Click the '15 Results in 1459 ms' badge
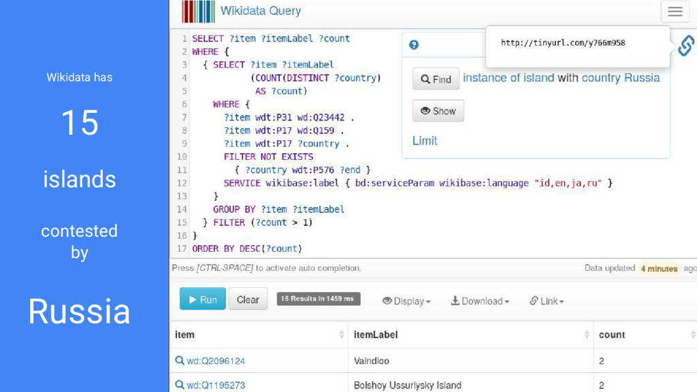 tap(319, 299)
